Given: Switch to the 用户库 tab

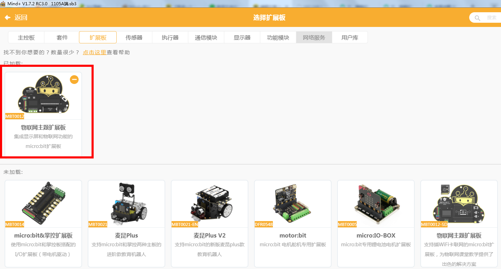Looking at the screenshot, I should click(350, 37).
